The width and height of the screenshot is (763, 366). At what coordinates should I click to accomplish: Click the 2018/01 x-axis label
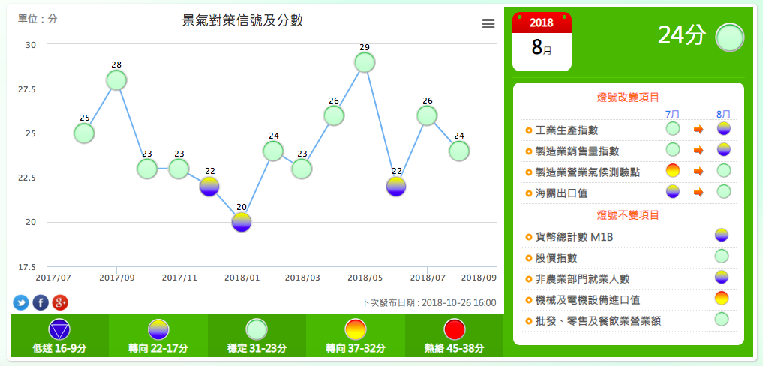pyautogui.click(x=242, y=277)
